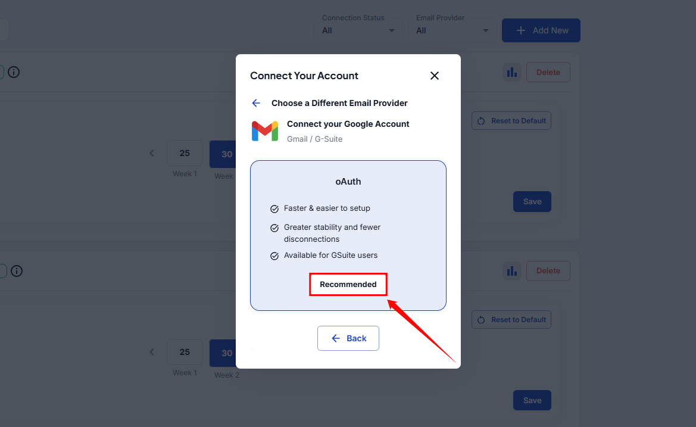Click the lower previous week chevron
Screen dimensions: 696x427
pos(152,352)
